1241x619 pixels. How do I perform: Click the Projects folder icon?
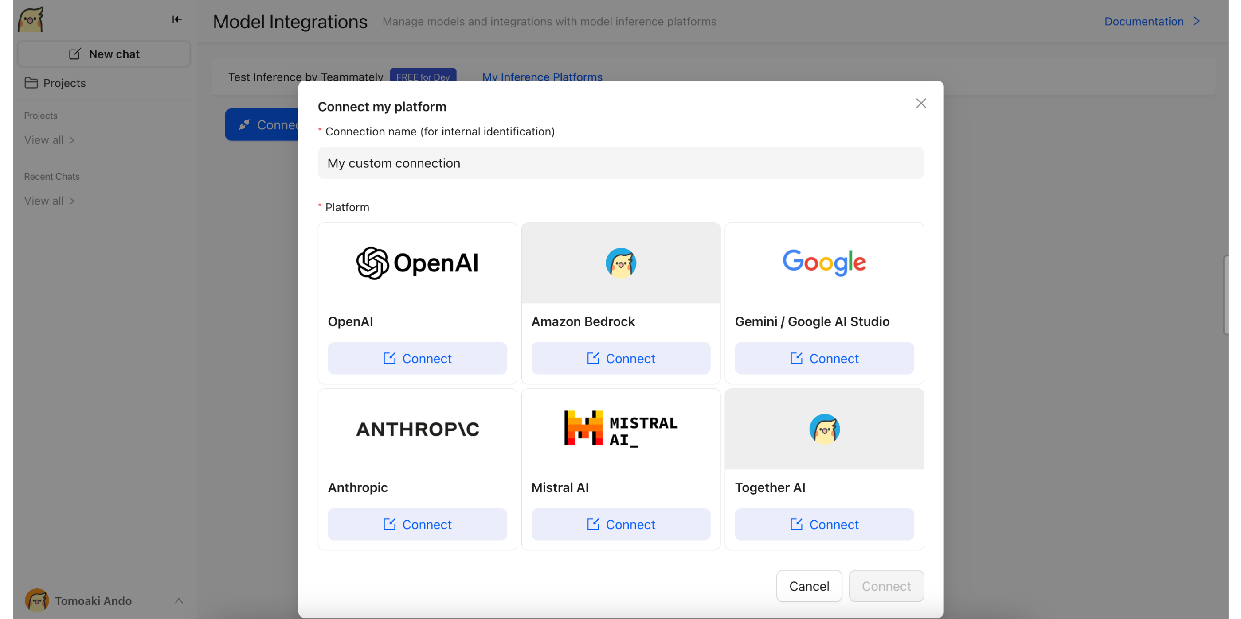(x=31, y=83)
